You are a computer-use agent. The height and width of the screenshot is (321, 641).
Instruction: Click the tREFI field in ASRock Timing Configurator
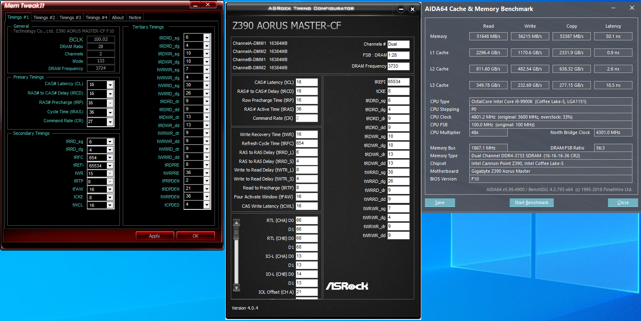[x=398, y=82]
